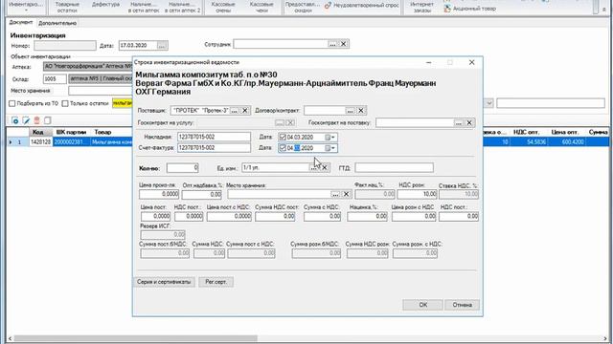613x344 pixels.
Task: Clear the Ед. изм. field with its X
Action: click(325, 168)
